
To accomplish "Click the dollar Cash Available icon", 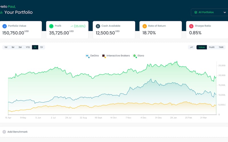I will [98, 26].
